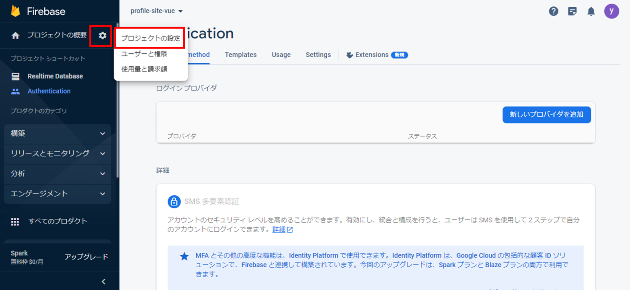The height and width of the screenshot is (290, 630).
Task: Click the purple account avatar
Action: [x=612, y=11]
